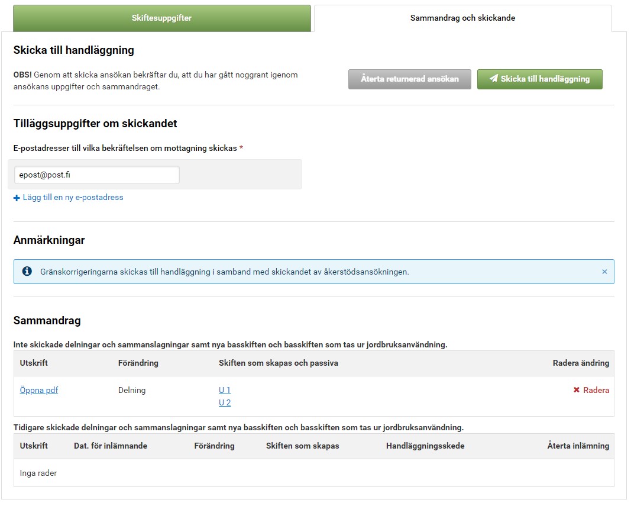The width and height of the screenshot is (631, 506).
Task: Click the Dat. för inlämnande column header
Action: (111, 446)
